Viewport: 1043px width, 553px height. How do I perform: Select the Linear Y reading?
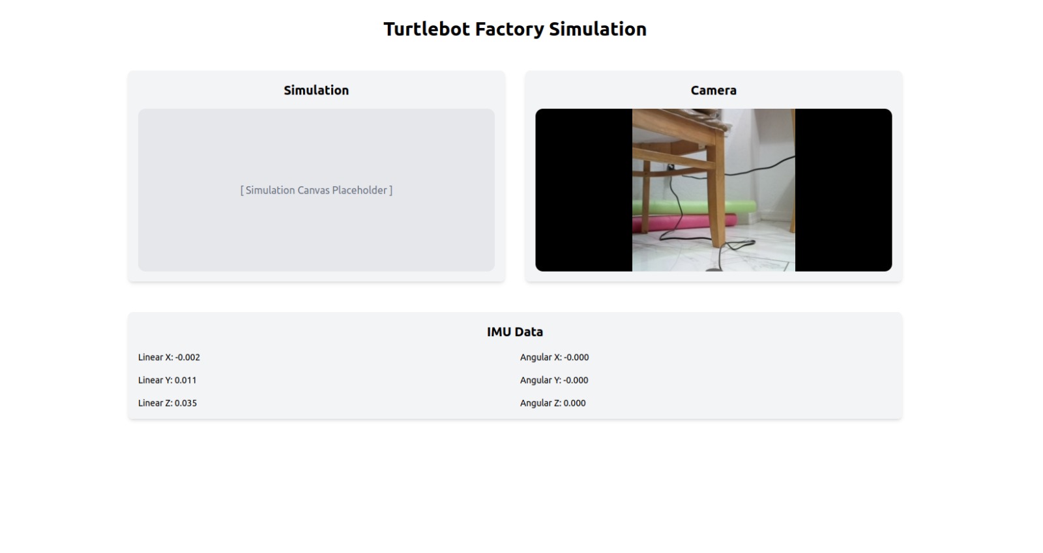pyautogui.click(x=167, y=380)
